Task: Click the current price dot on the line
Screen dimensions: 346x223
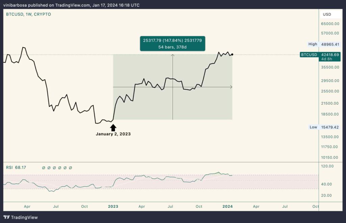Action: pos(232,54)
